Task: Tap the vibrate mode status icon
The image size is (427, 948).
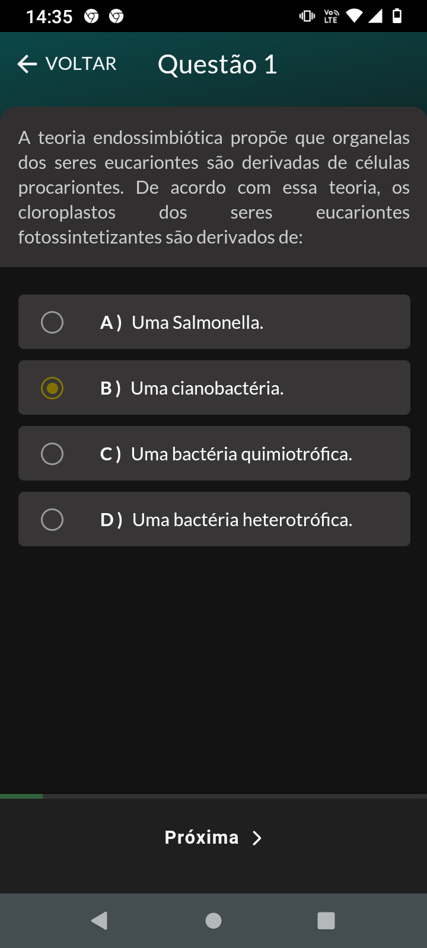Action: pyautogui.click(x=307, y=16)
